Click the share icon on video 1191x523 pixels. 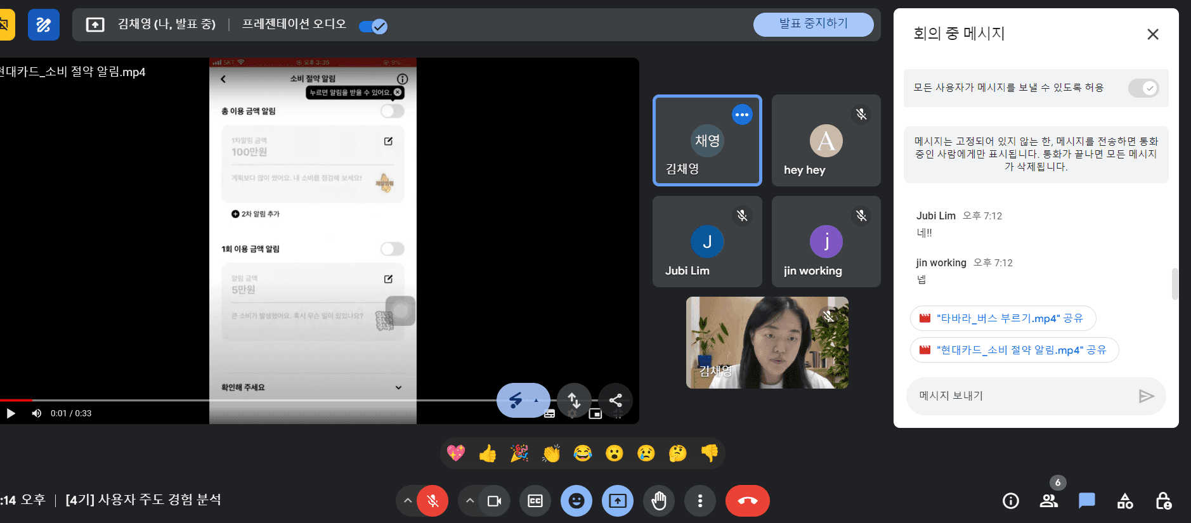pyautogui.click(x=615, y=400)
